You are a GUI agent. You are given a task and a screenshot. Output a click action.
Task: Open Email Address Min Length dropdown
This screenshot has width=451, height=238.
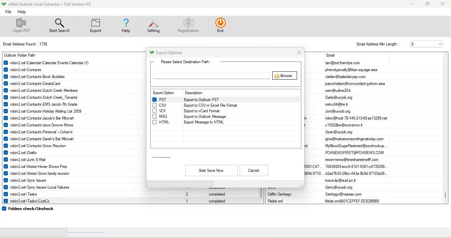tap(427, 44)
